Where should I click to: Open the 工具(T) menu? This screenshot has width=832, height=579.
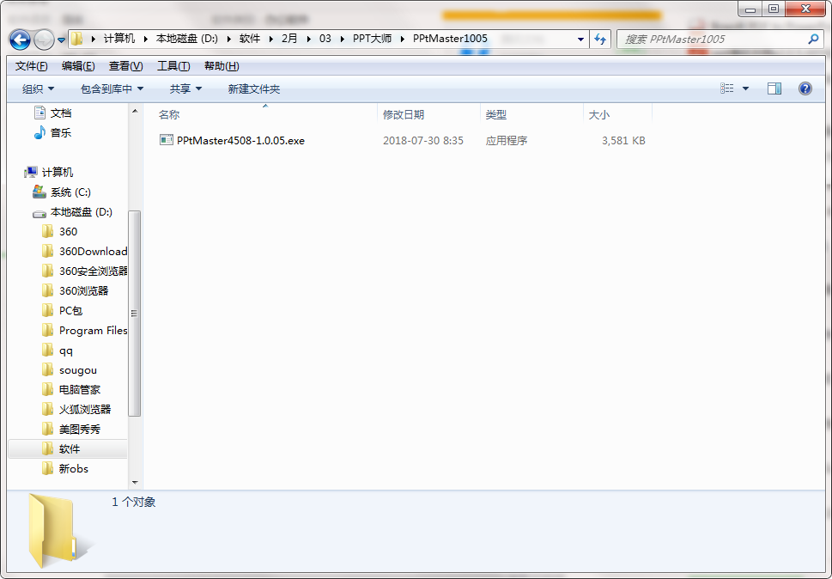point(173,66)
